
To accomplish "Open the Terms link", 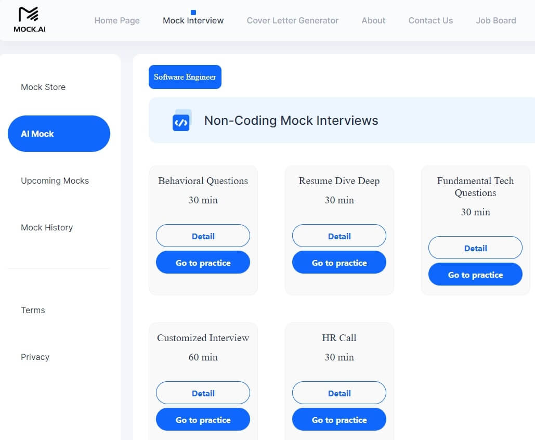I will 33,310.
